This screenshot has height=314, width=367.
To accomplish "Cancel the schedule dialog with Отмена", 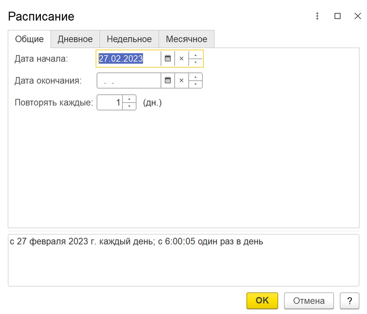I will click(309, 300).
